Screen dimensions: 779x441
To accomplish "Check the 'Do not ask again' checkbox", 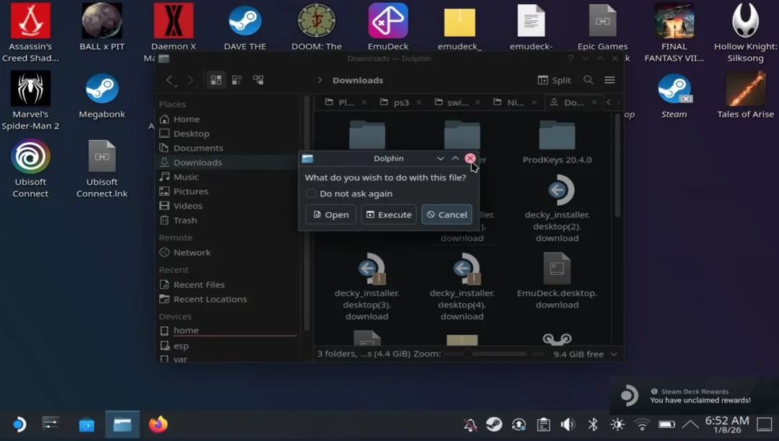I will tap(311, 193).
